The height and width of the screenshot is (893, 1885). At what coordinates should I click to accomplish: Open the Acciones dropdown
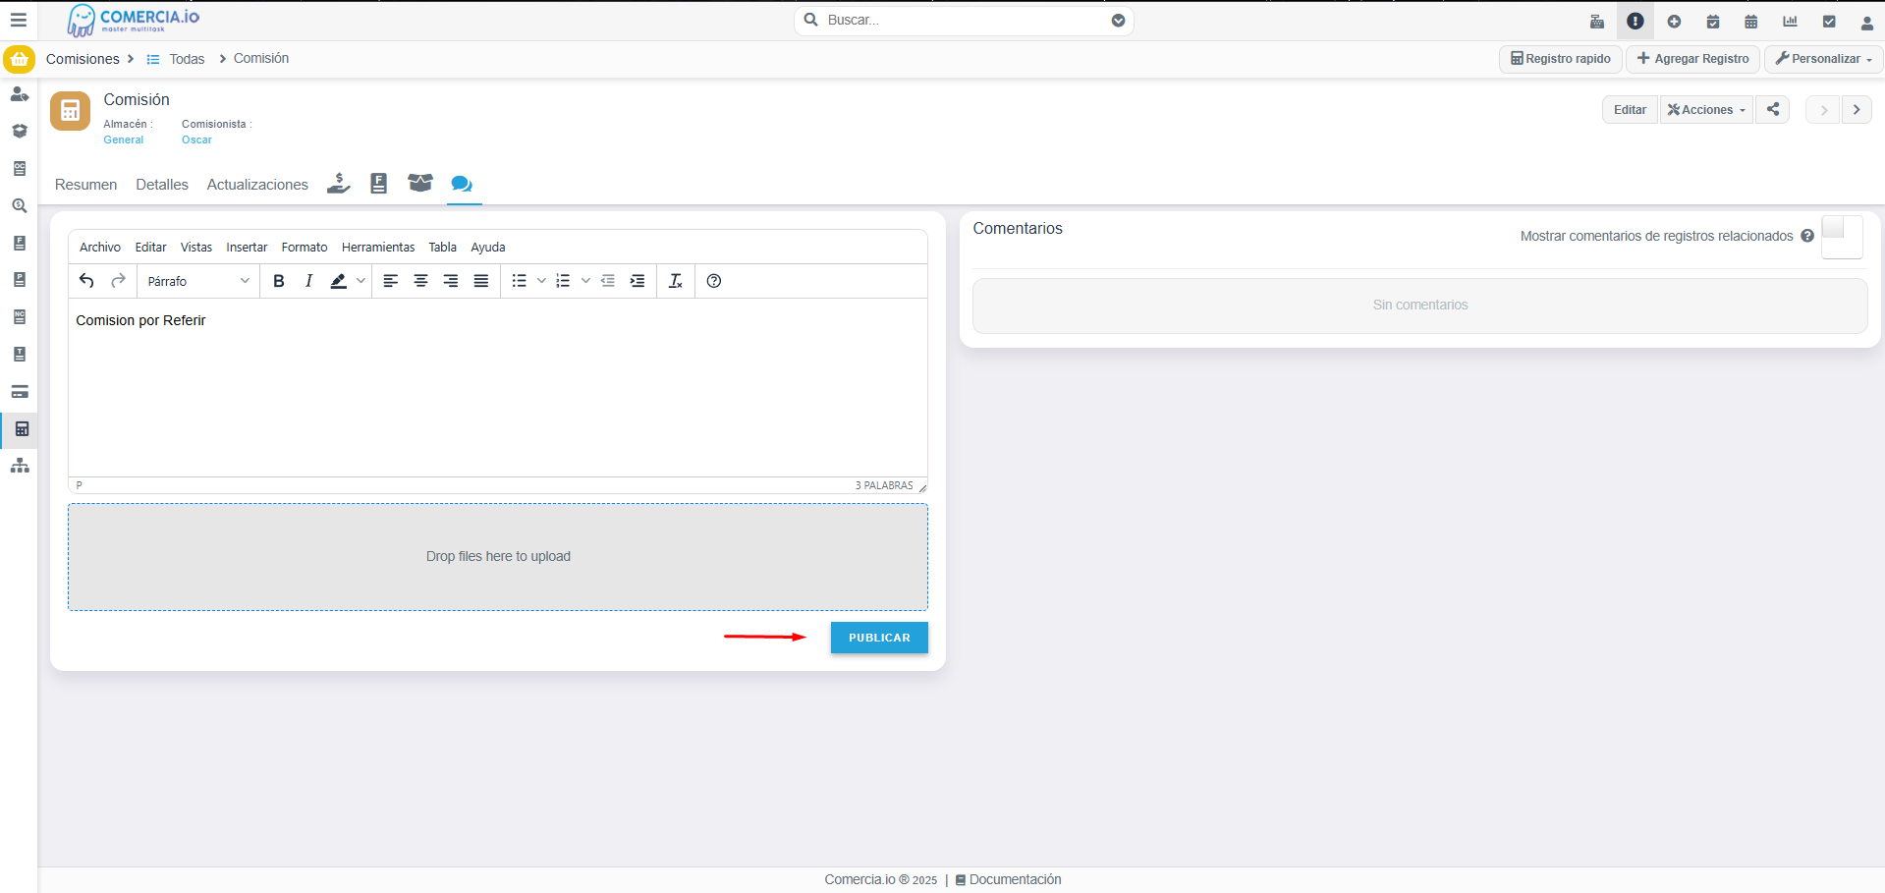(x=1706, y=109)
